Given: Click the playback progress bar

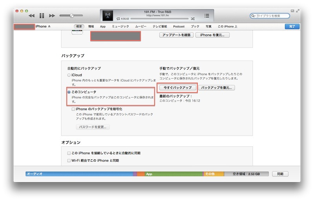Looking at the screenshot, I should [159, 19].
